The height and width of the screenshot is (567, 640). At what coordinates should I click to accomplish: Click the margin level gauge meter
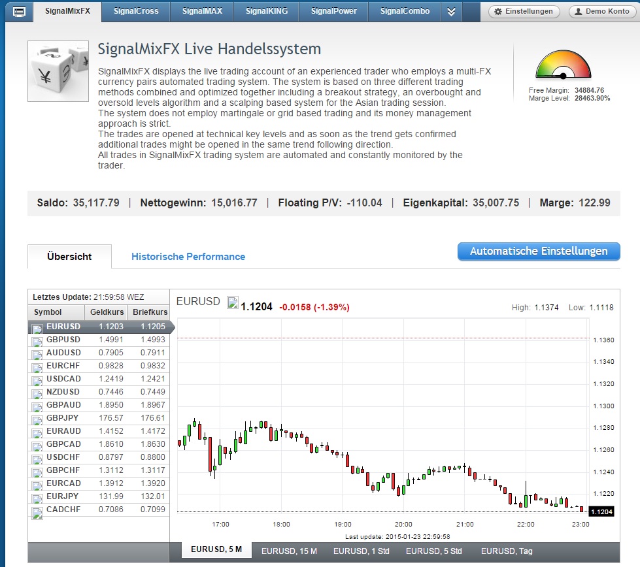(563, 65)
